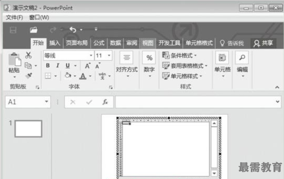Switch to the 视图 tab
The width and height of the screenshot is (284, 179).
(x=148, y=43)
